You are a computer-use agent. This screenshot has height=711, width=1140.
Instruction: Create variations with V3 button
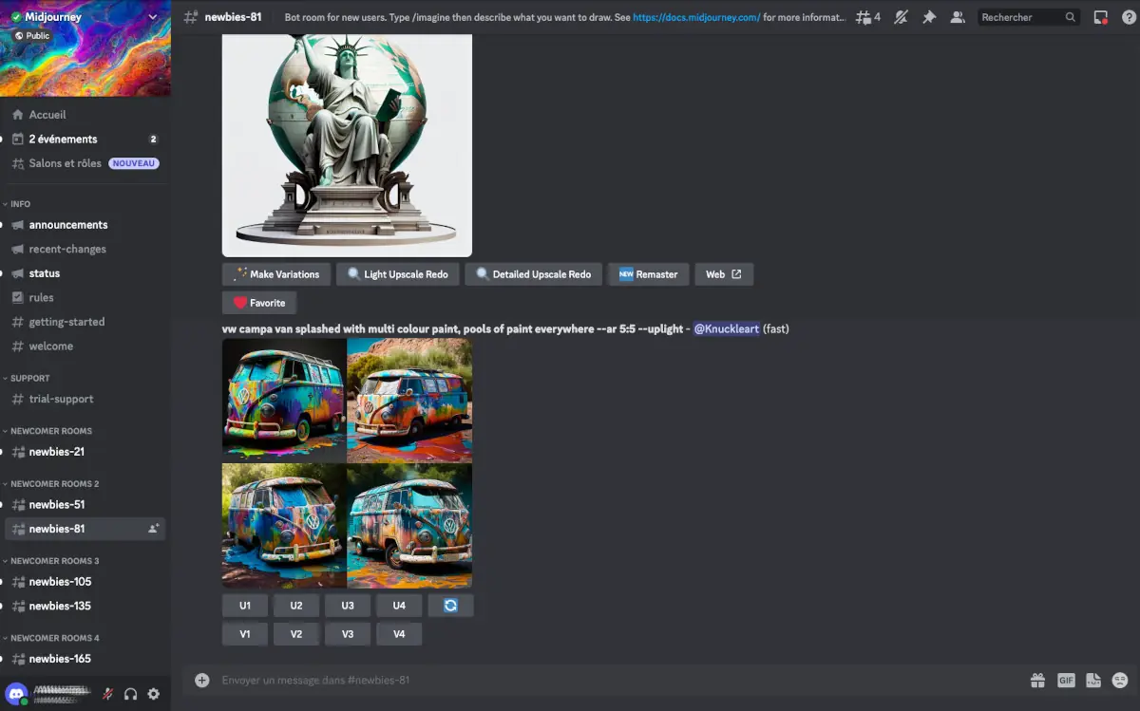(x=348, y=634)
